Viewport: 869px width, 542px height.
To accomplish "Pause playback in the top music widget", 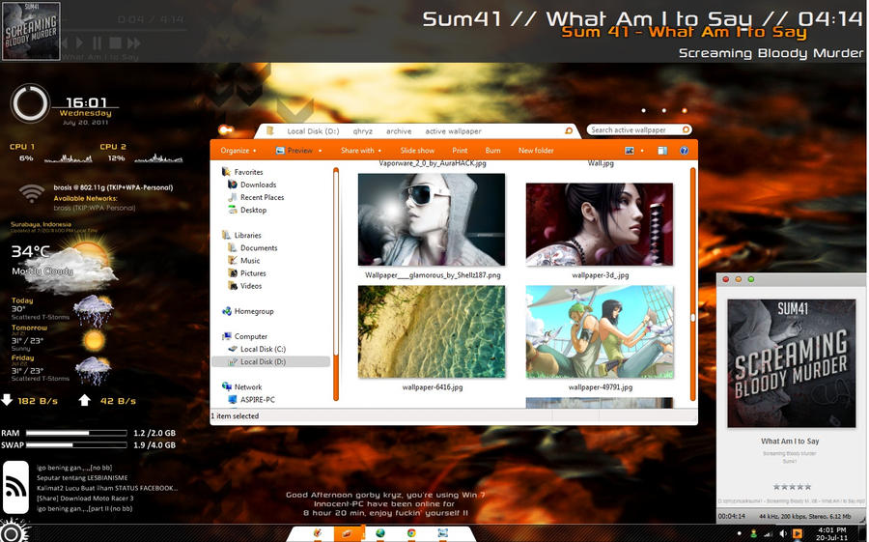I will [x=97, y=43].
